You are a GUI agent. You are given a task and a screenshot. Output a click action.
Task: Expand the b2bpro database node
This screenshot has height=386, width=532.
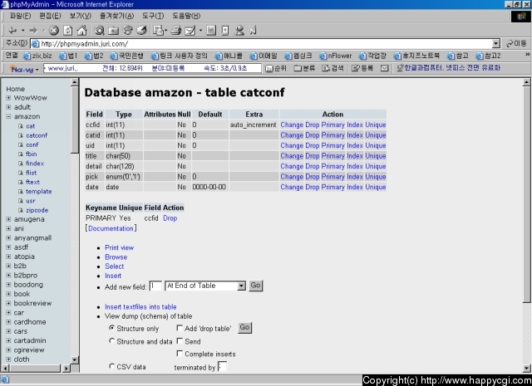tap(8, 276)
